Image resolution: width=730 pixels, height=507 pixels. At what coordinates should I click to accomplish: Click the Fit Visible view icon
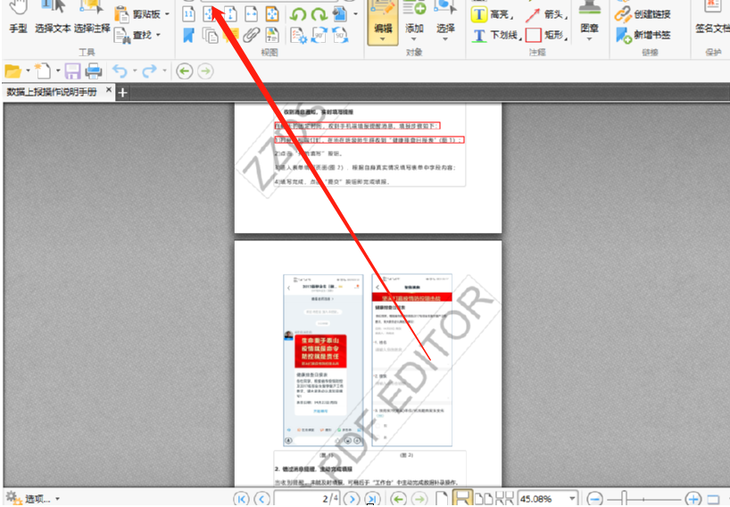pyautogui.click(x=272, y=14)
